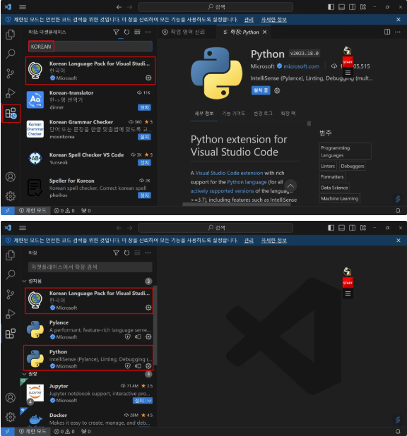Filter extensions in installed extensions window
Viewport: 407px width, 436px height.
[116, 253]
